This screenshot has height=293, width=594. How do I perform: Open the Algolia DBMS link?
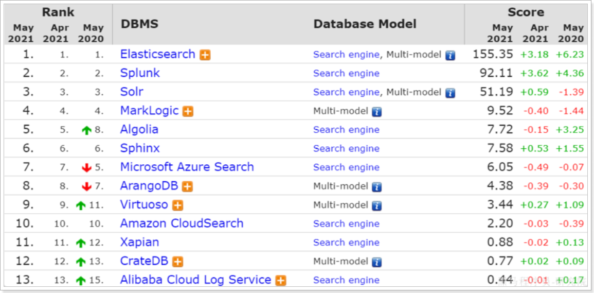click(139, 129)
